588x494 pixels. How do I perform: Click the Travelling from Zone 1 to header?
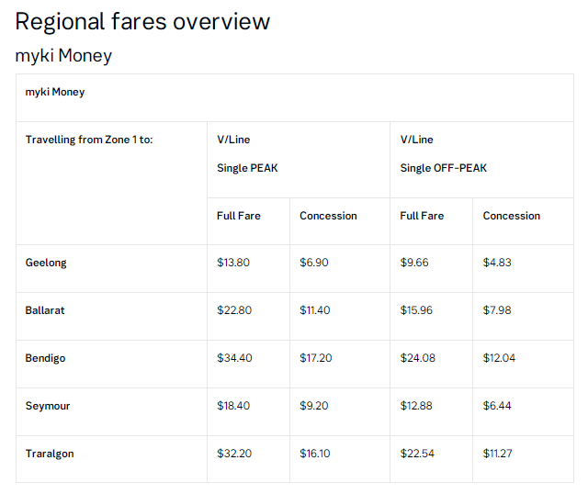pos(89,140)
